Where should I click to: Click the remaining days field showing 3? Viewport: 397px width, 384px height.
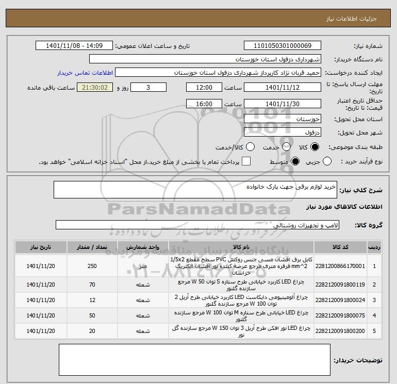pos(148,87)
